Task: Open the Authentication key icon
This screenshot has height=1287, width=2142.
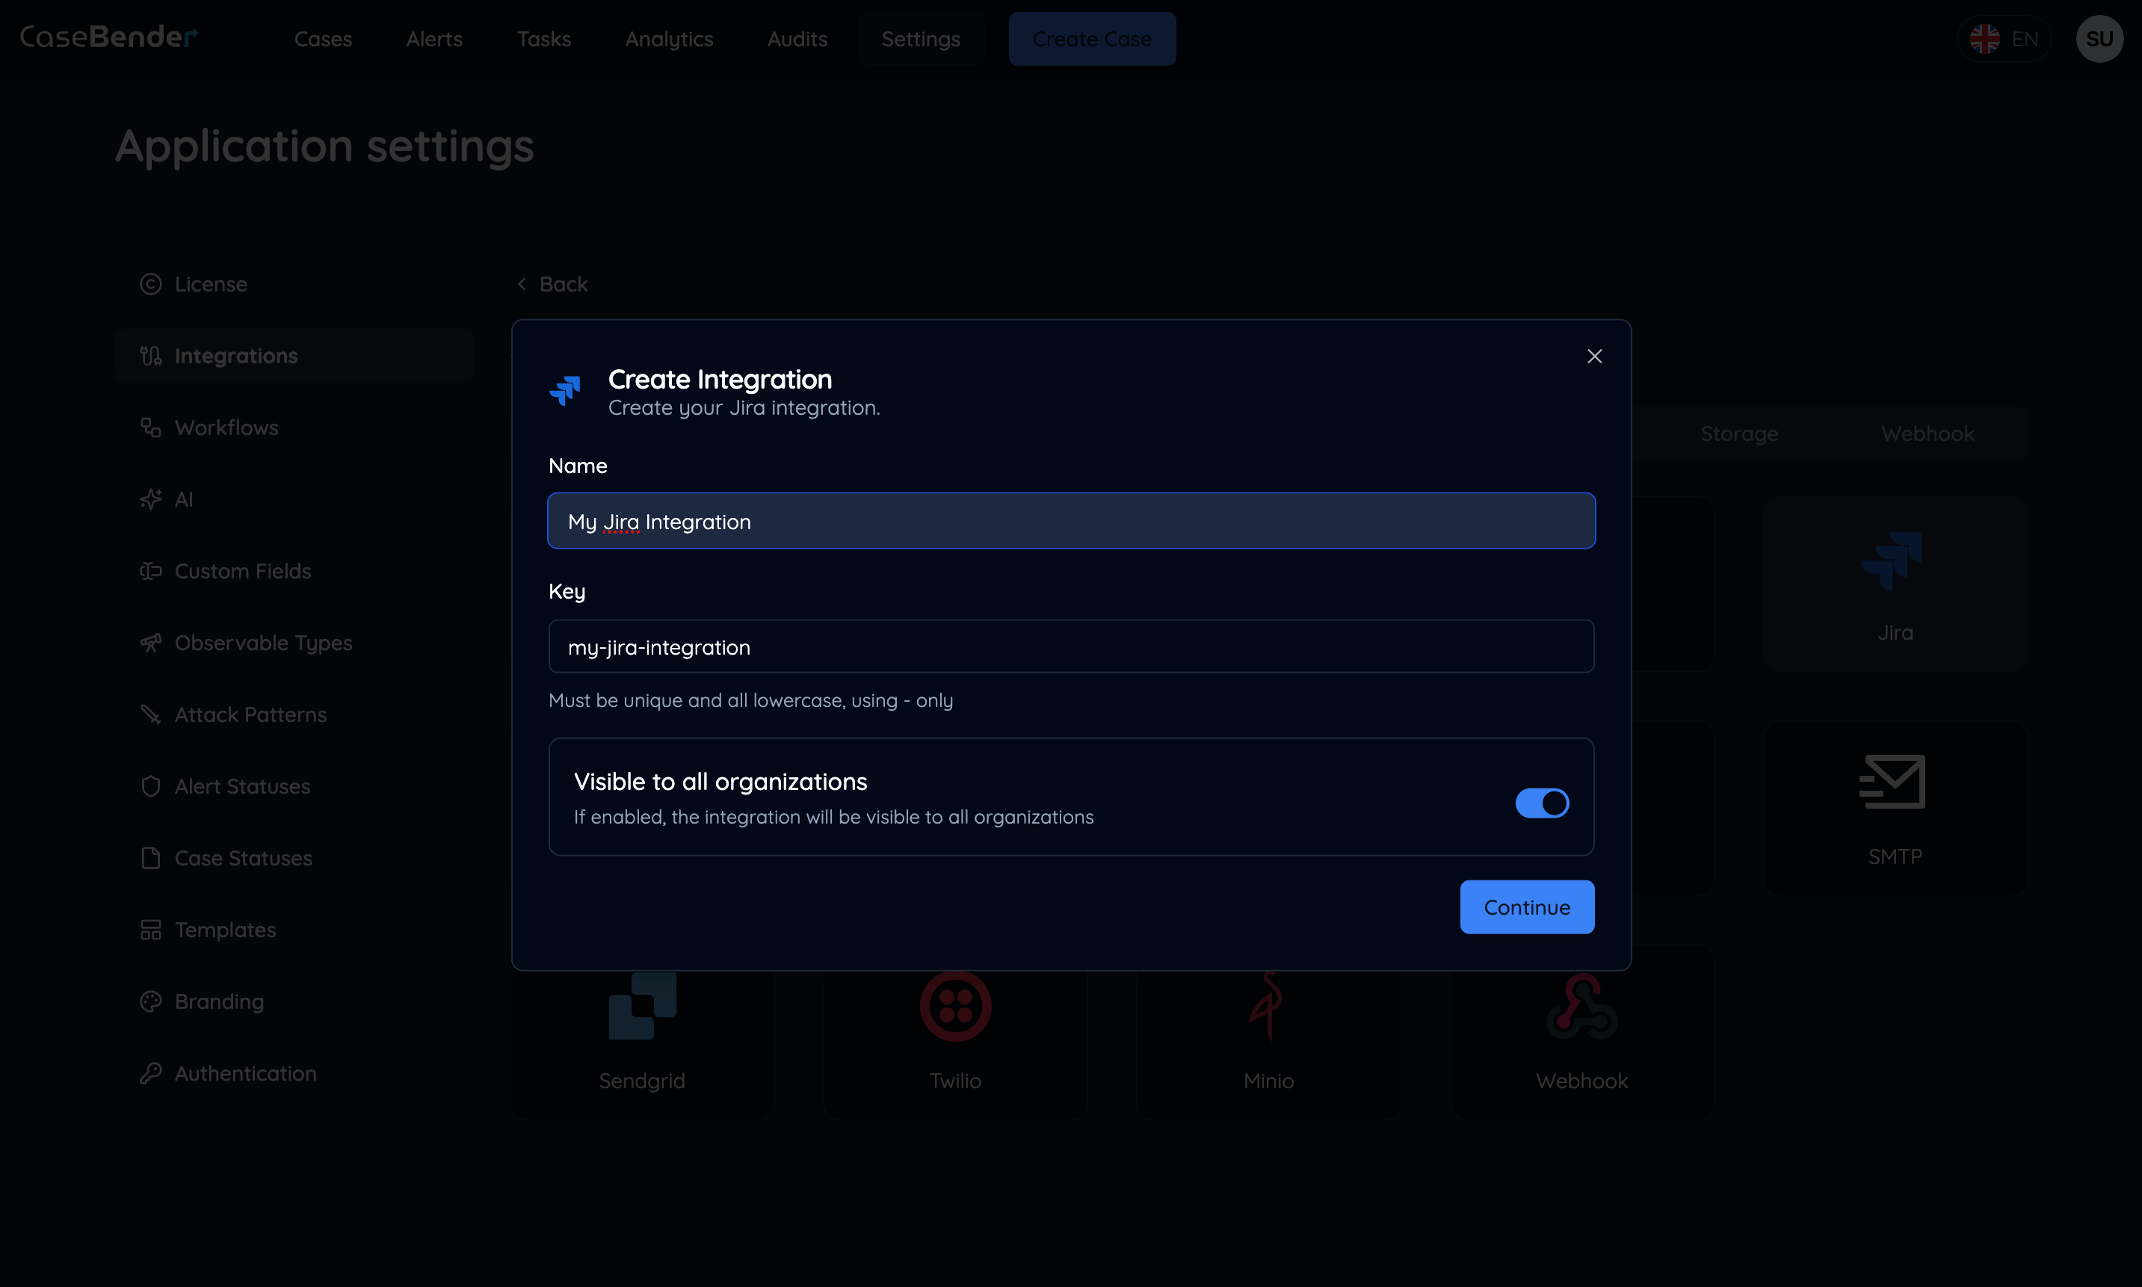Action: (151, 1072)
